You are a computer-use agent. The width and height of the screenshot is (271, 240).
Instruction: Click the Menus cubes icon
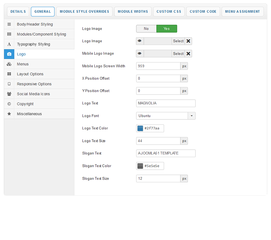pos(9,64)
